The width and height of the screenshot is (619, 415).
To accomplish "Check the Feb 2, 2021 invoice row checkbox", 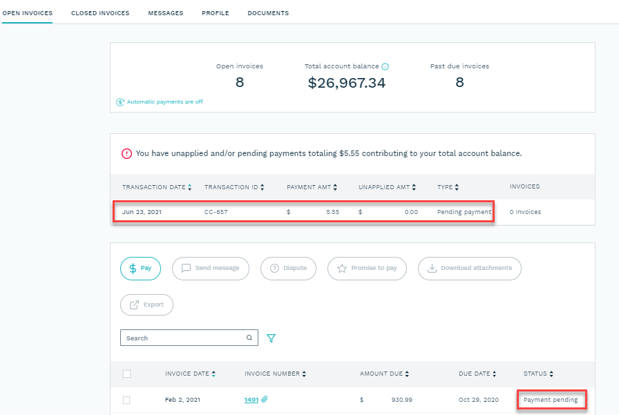I will click(x=126, y=399).
